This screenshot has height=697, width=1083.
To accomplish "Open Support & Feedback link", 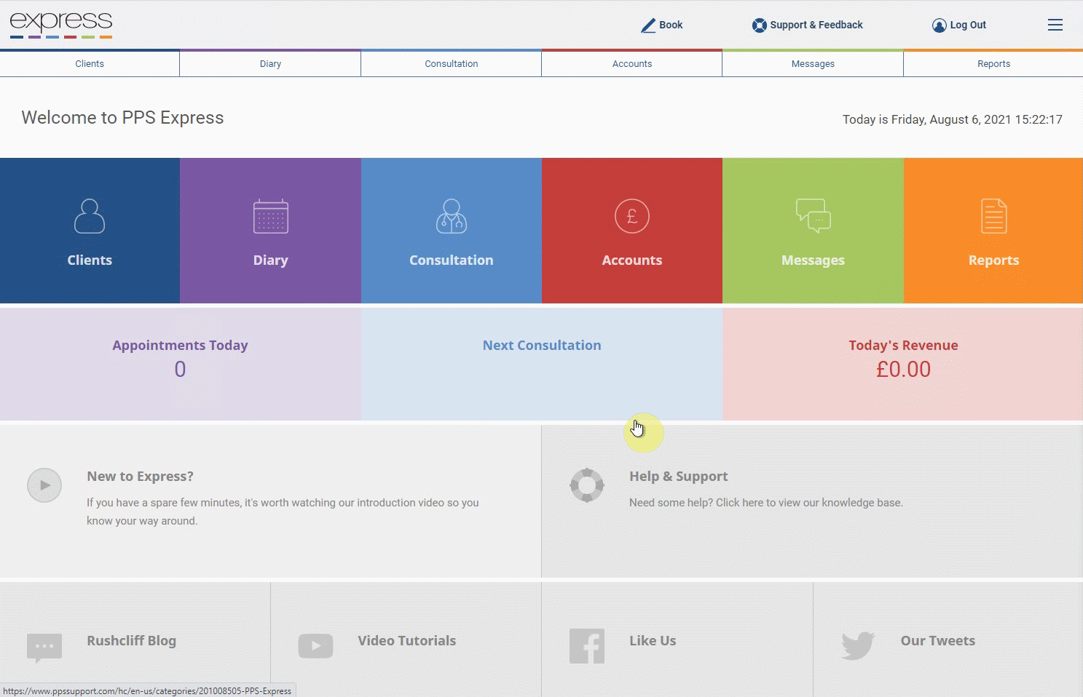I will (807, 25).
